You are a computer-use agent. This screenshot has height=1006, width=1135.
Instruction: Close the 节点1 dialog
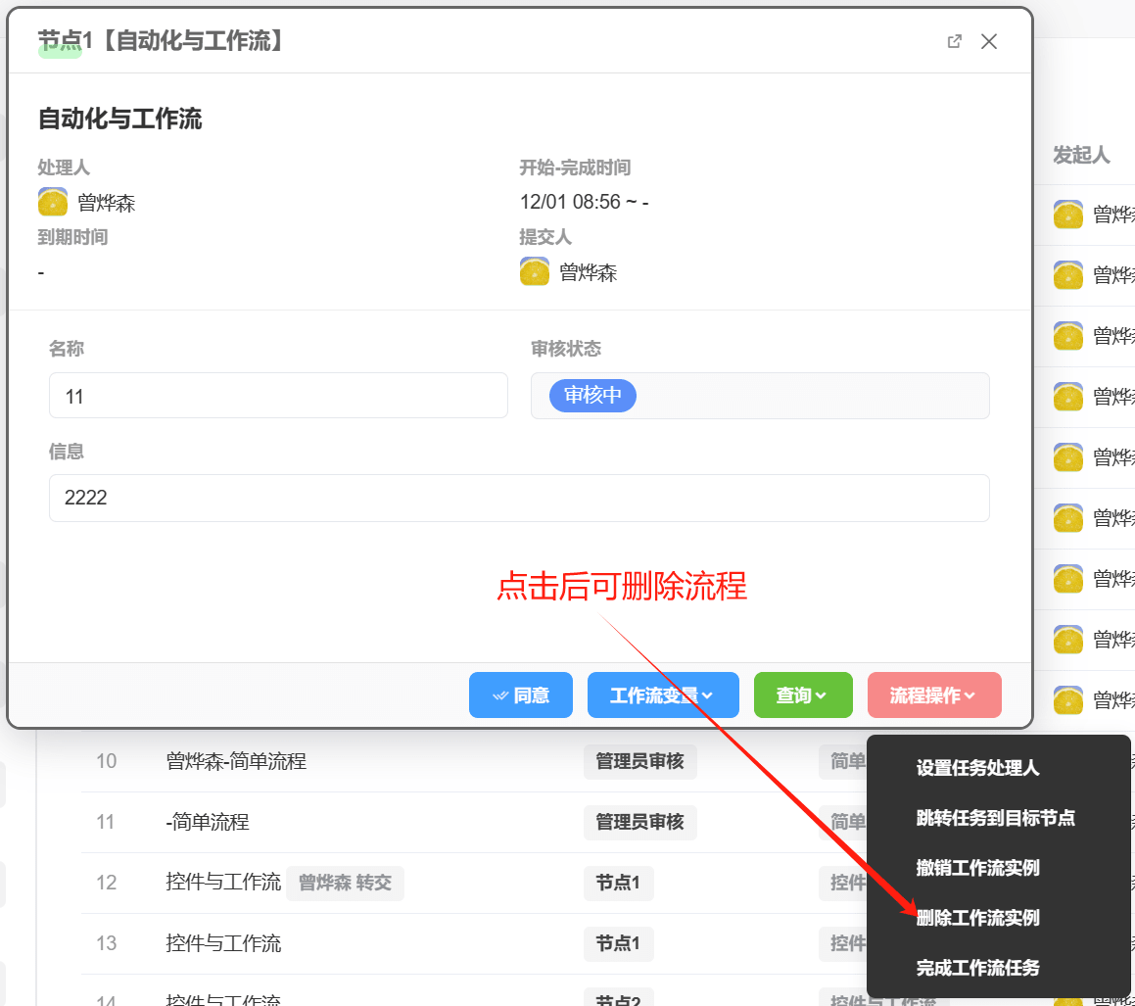click(x=989, y=41)
